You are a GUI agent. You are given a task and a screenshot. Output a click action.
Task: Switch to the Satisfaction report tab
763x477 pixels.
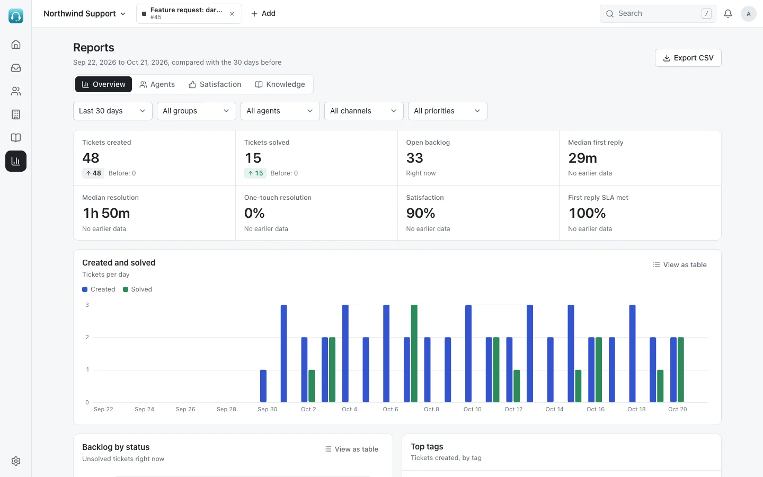215,84
